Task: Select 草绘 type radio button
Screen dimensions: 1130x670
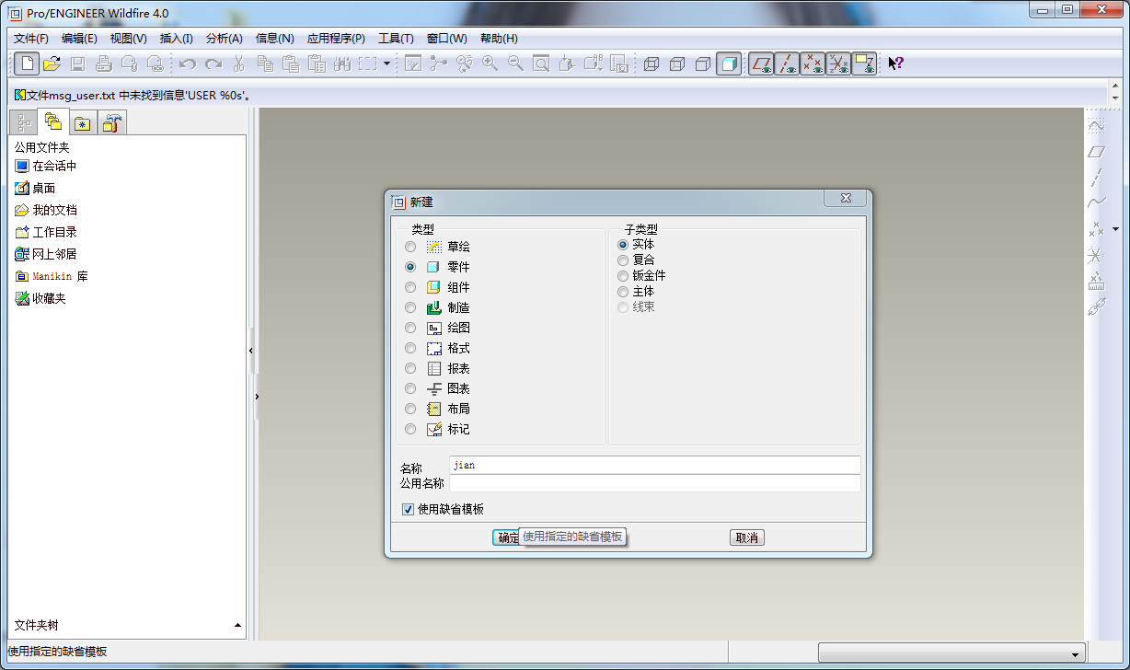Action: tap(410, 247)
